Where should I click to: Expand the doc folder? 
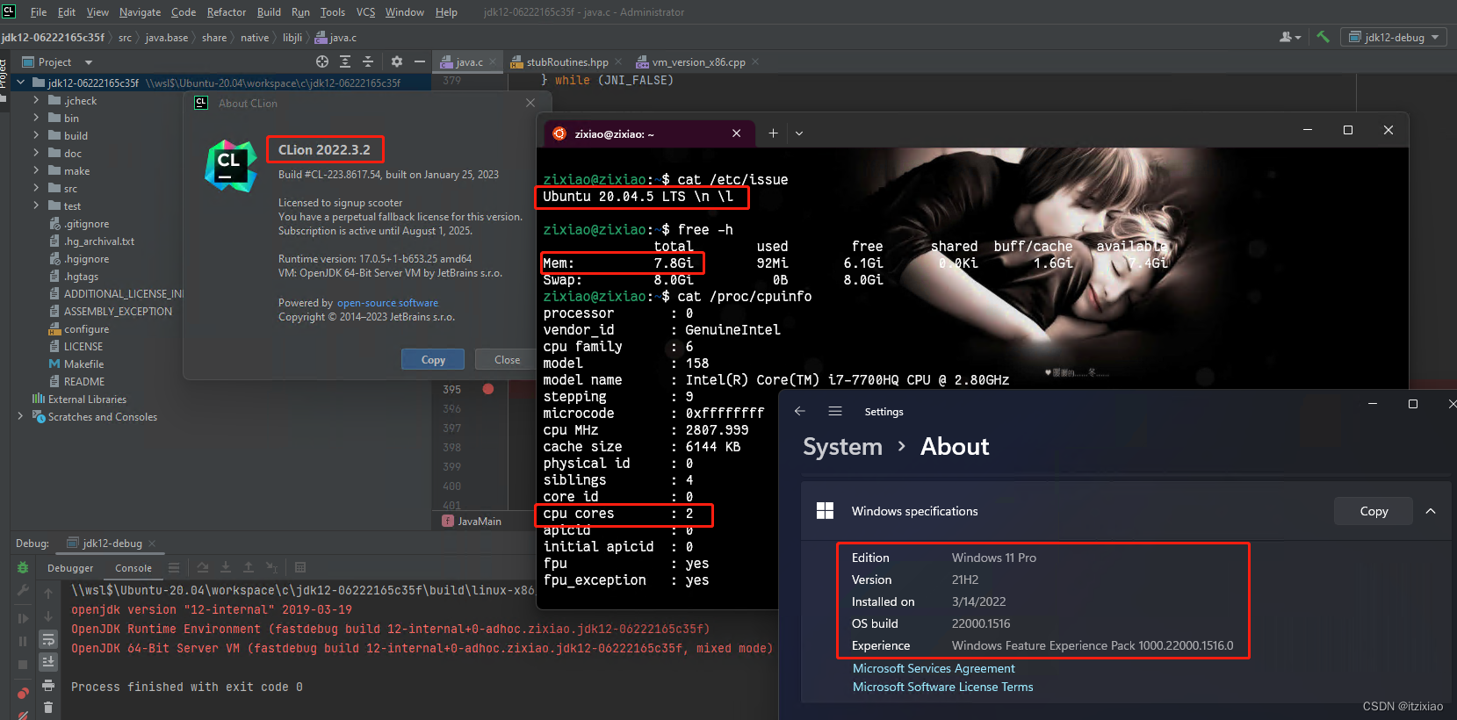[x=36, y=153]
